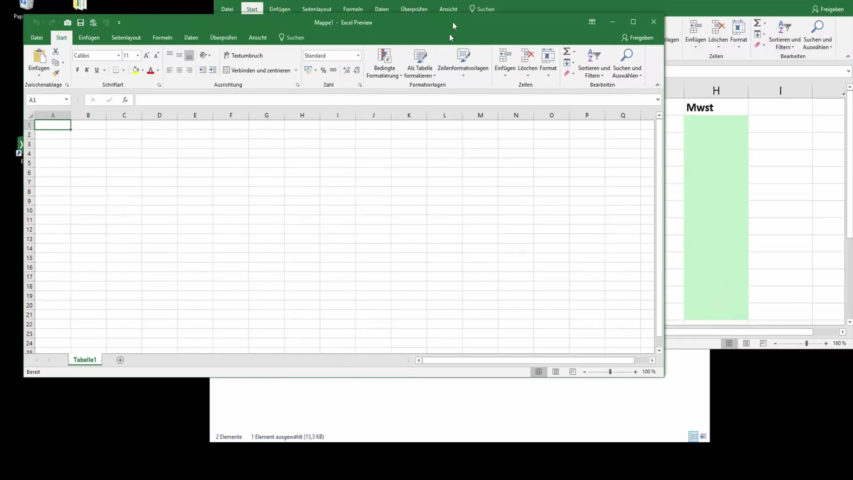
Task: Toggle italic K formatting
Action: pyautogui.click(x=87, y=70)
